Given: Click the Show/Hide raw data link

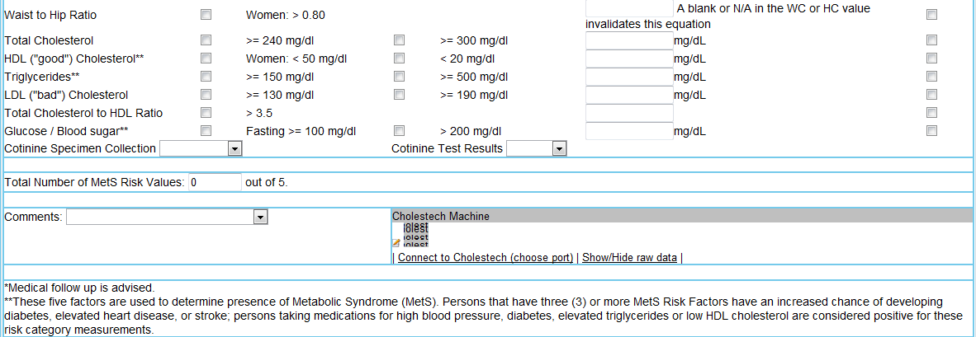Looking at the screenshot, I should [x=629, y=258].
